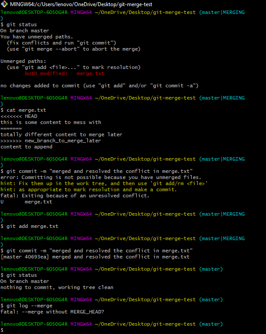266x334 pixels.
Task: Click the "=======" conflict separator line
Action: coord(11,128)
